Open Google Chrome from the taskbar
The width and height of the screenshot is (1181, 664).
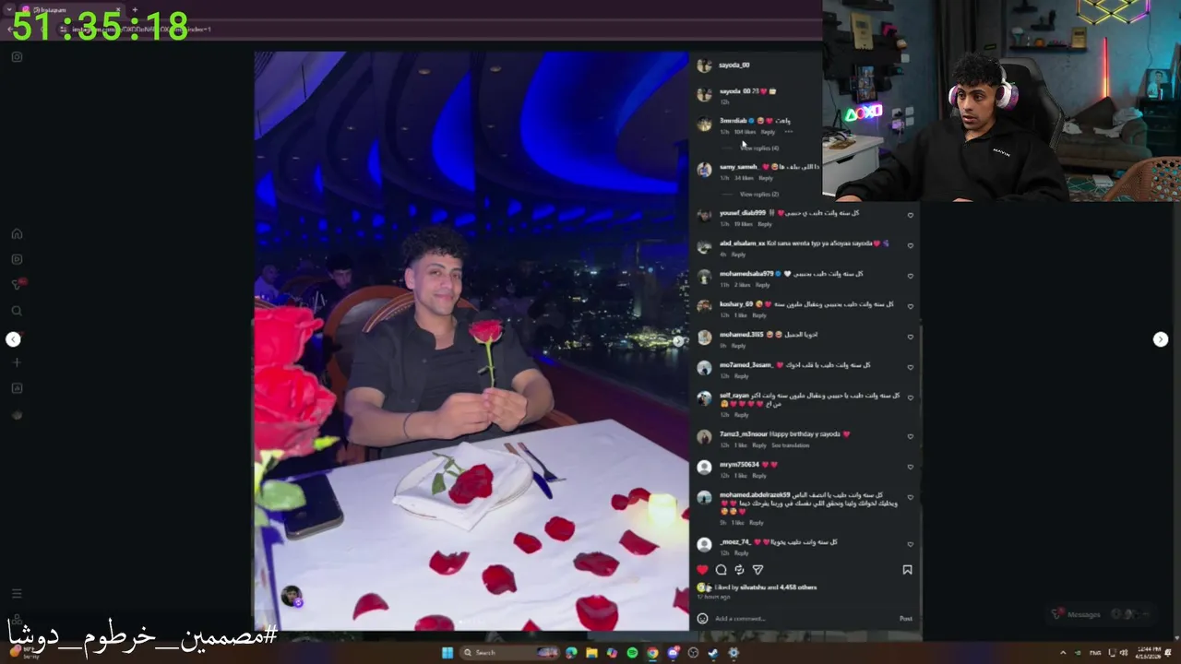pyautogui.click(x=652, y=653)
